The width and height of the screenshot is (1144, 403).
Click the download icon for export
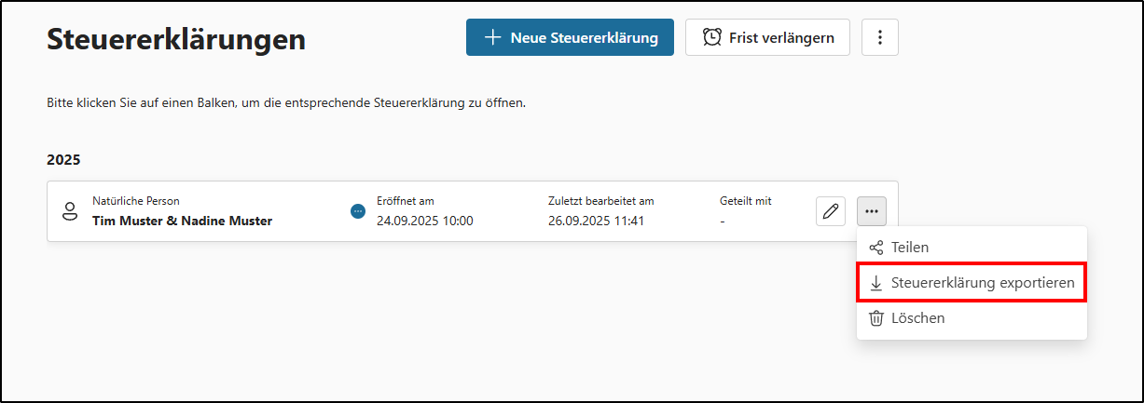[x=876, y=283]
